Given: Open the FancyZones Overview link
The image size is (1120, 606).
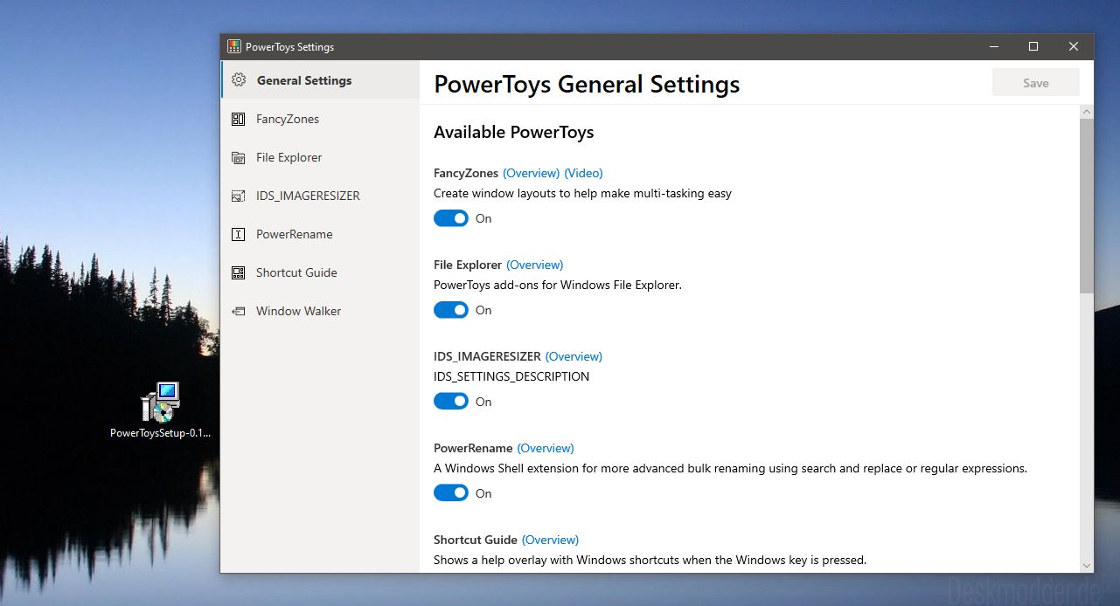Looking at the screenshot, I should pyautogui.click(x=531, y=173).
